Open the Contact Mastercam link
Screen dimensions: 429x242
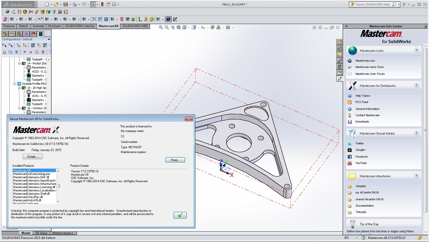367,115
